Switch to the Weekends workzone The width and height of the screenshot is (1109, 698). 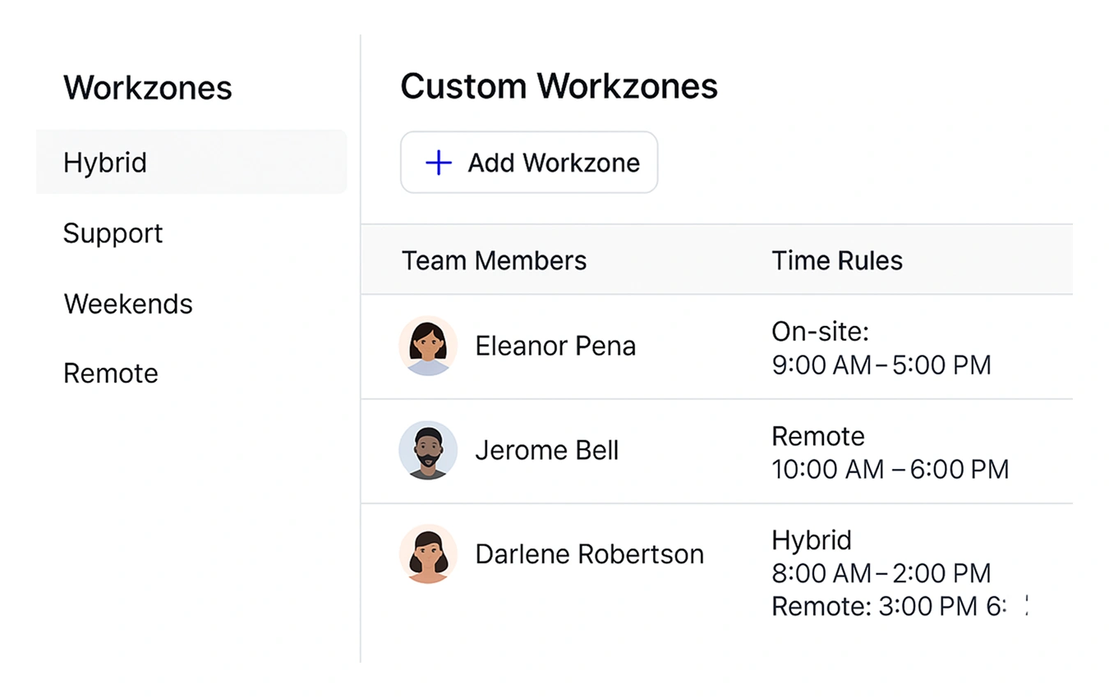tap(128, 304)
